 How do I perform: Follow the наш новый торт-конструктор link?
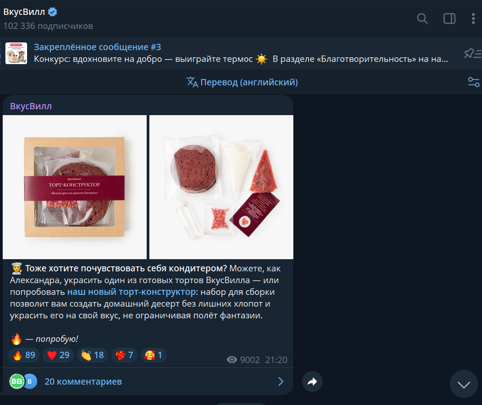(x=131, y=292)
